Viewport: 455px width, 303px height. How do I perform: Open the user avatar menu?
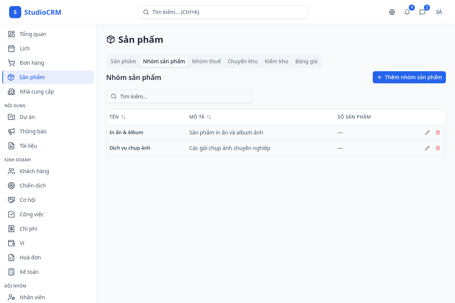439,12
